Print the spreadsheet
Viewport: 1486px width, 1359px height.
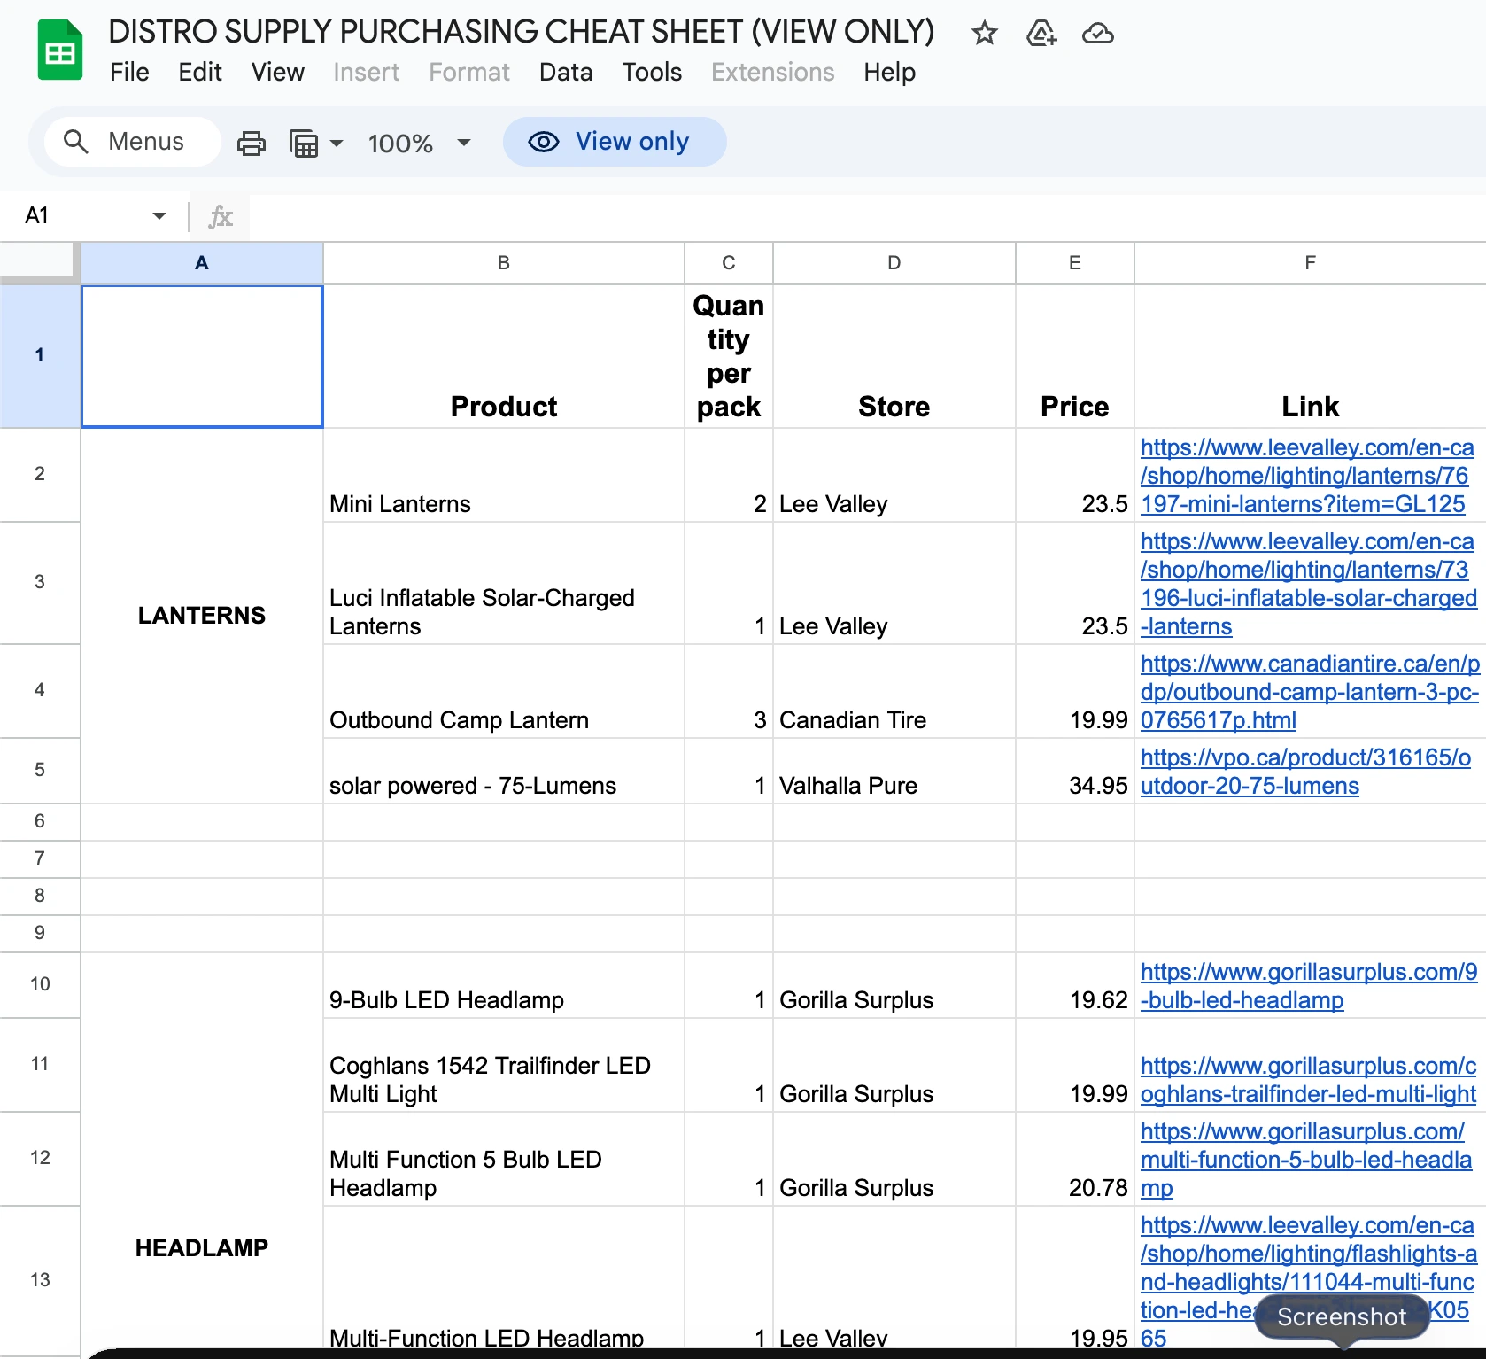[251, 143]
